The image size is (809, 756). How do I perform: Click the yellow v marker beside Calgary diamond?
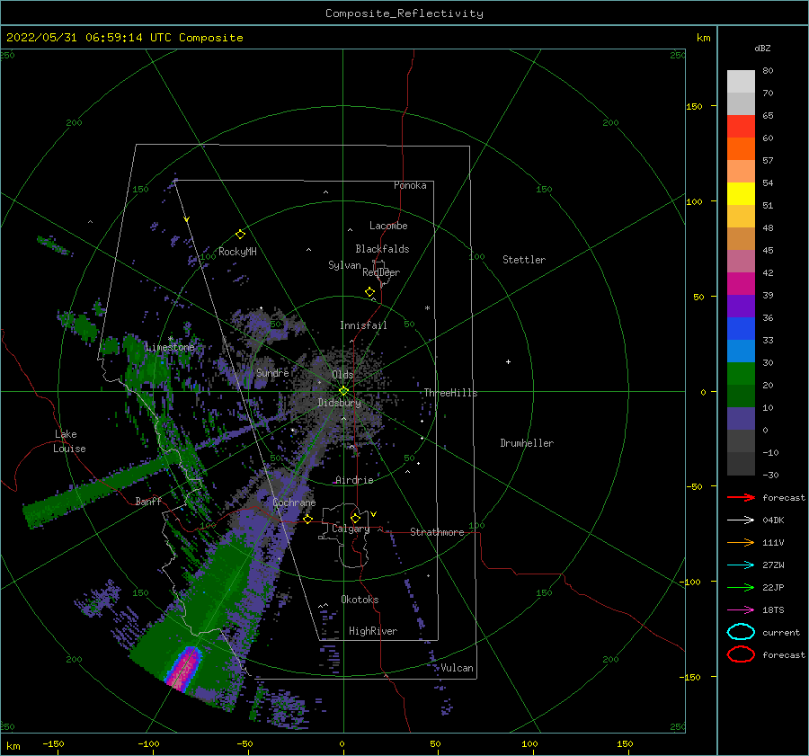(374, 514)
